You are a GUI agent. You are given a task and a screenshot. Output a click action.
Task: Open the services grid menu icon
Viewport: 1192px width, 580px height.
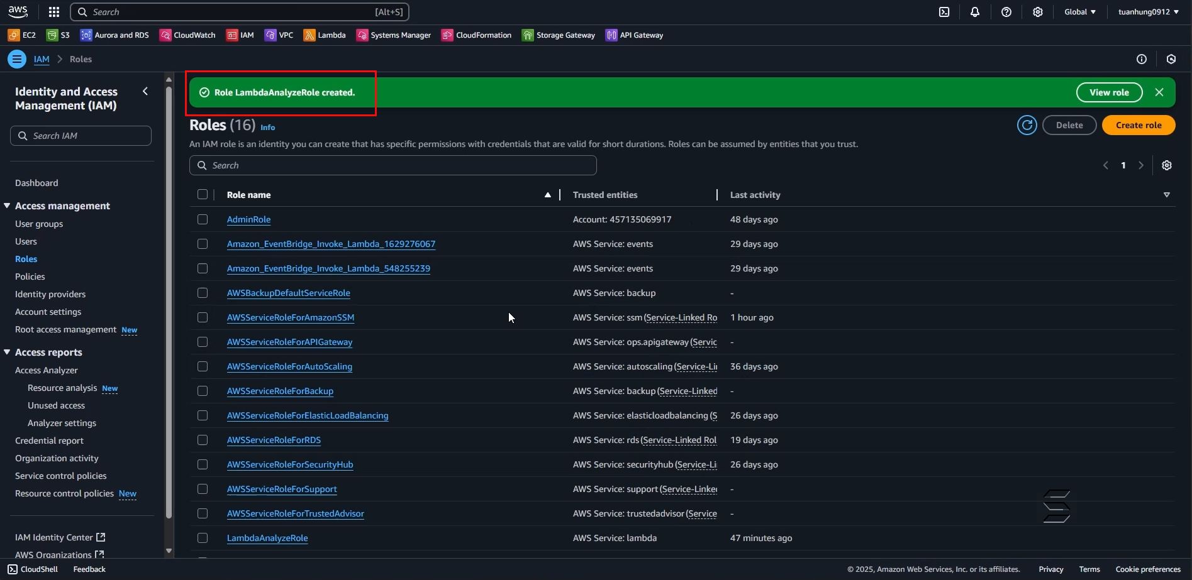[54, 12]
